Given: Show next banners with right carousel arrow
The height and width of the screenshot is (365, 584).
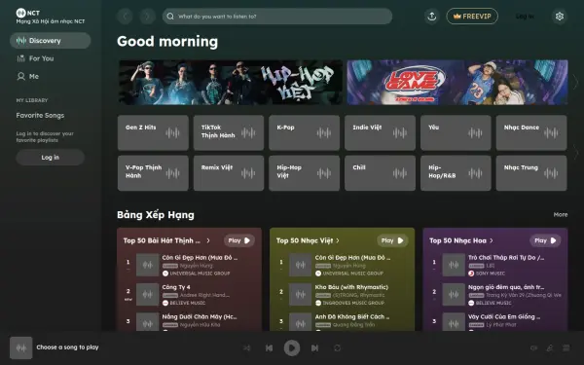Looking at the screenshot, I should 575,82.
